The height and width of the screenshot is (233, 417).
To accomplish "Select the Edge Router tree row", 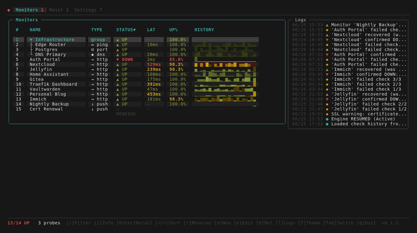I will [x=136, y=45].
